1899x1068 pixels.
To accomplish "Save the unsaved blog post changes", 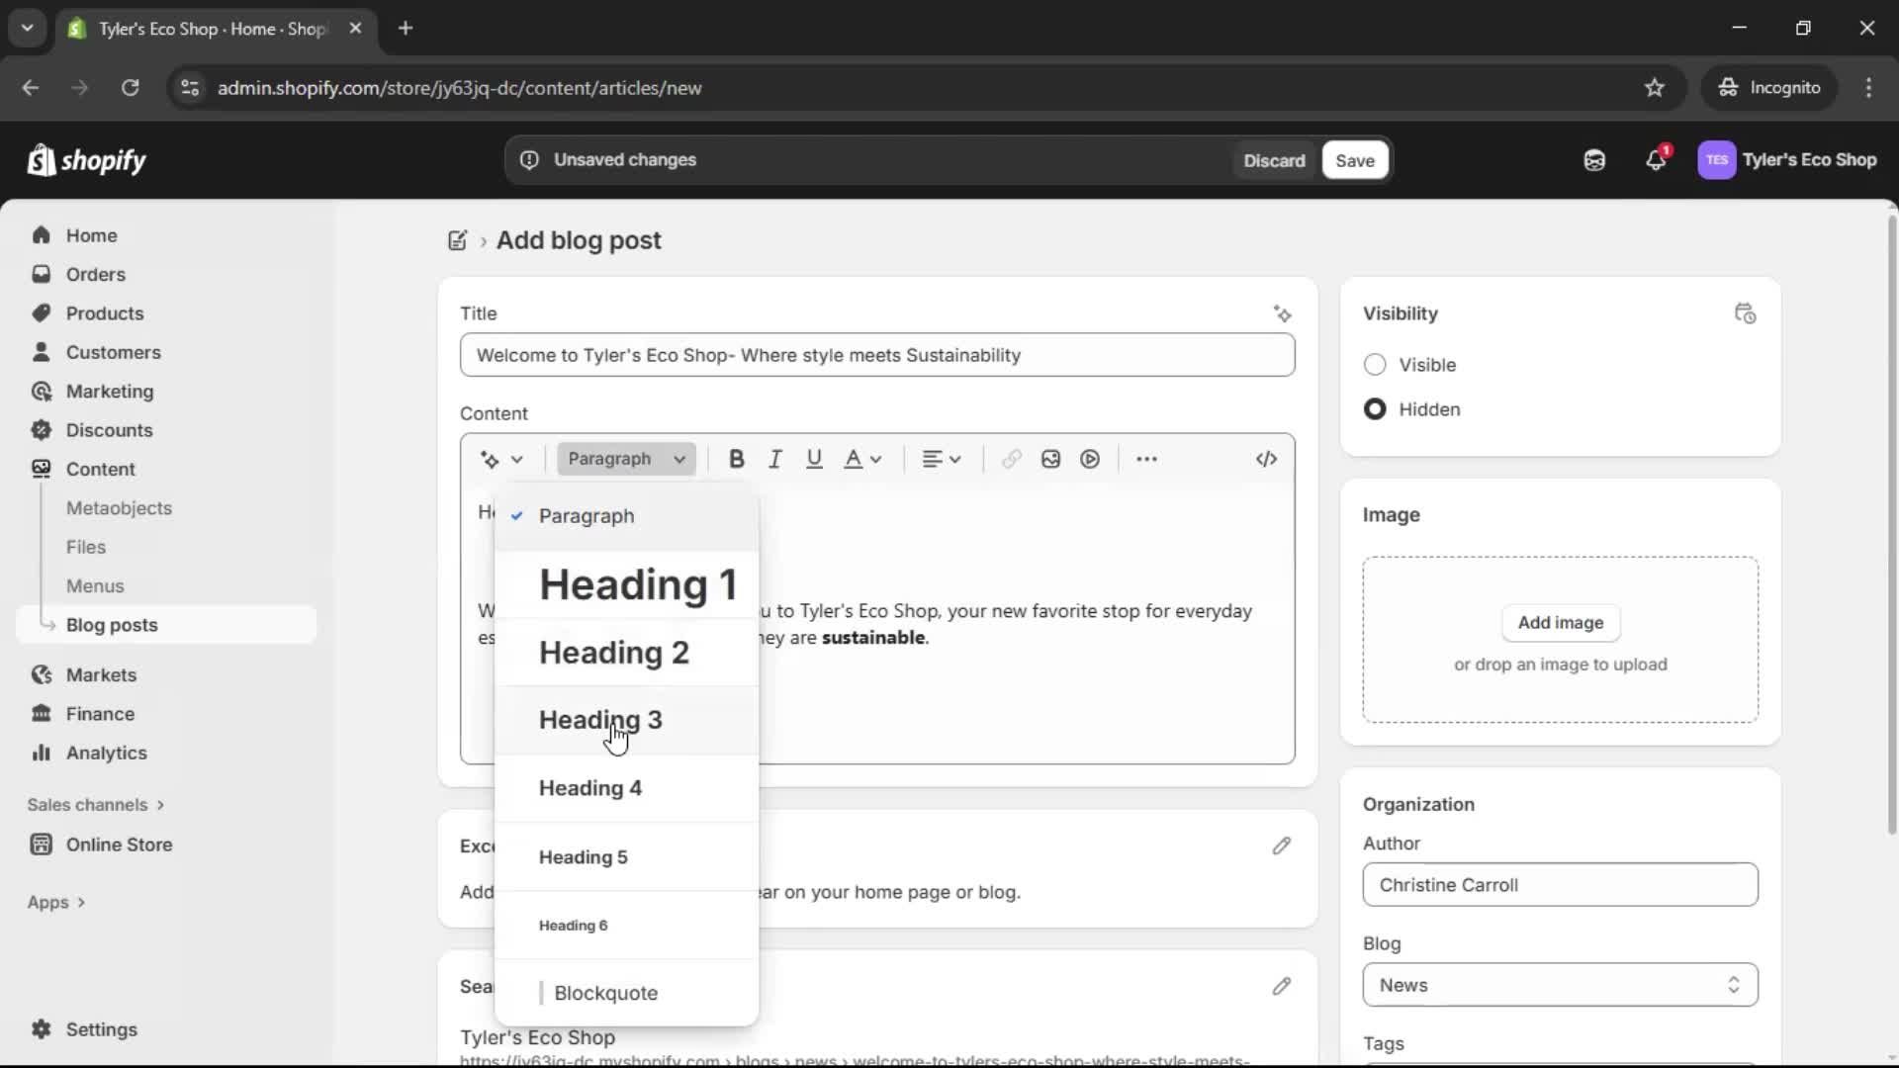I will point(1353,159).
